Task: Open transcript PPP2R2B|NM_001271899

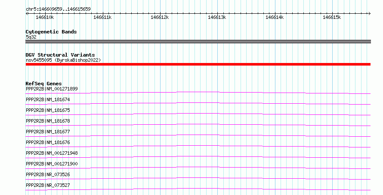Action: (x=52, y=89)
